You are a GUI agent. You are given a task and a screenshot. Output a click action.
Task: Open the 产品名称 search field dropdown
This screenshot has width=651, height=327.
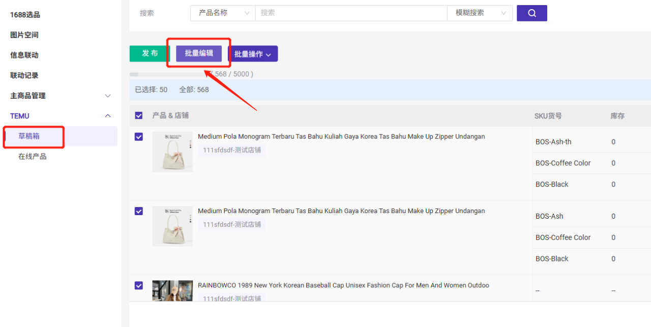pos(223,13)
